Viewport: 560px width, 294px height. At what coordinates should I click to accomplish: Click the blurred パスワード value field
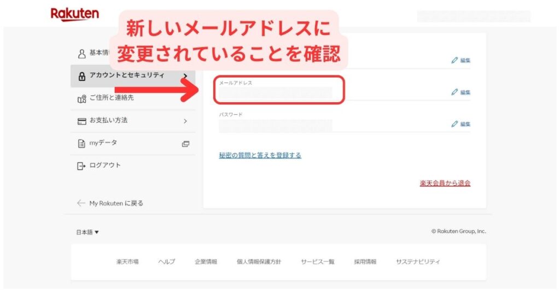pyautogui.click(x=276, y=125)
